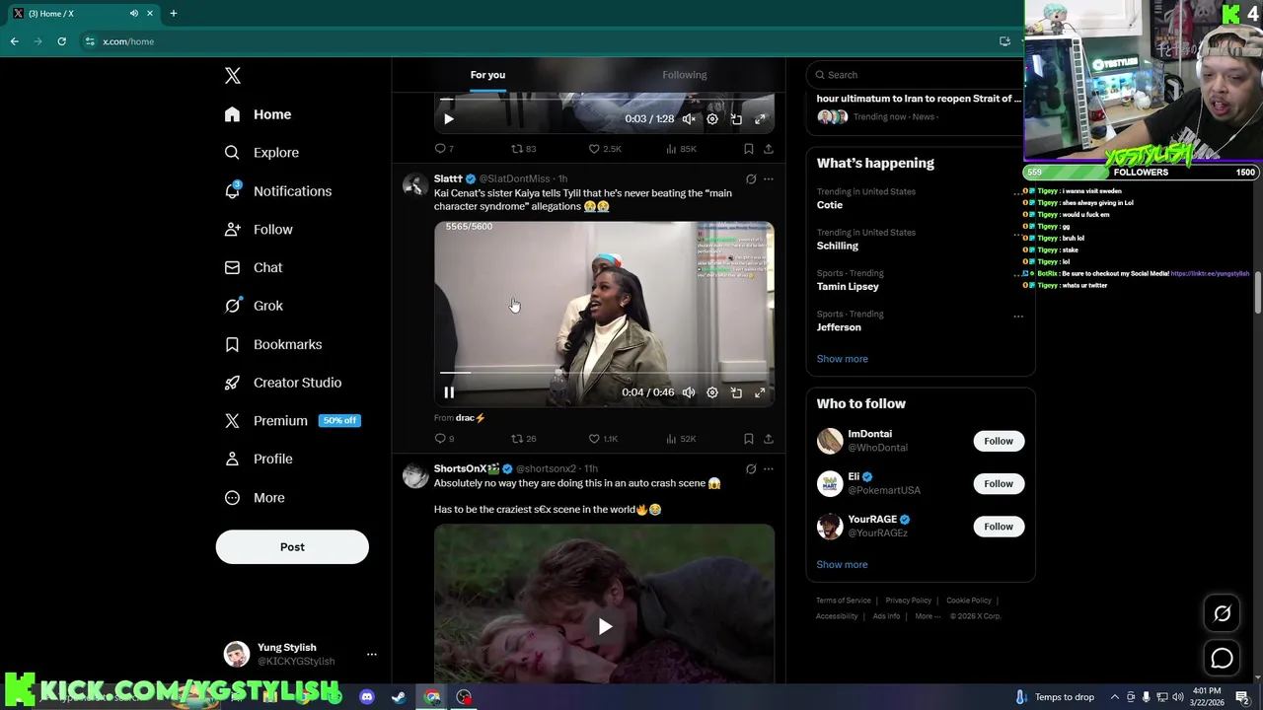Viewport: 1263px width, 710px height.
Task: Open Grok floating button
Action: [x=1222, y=613]
